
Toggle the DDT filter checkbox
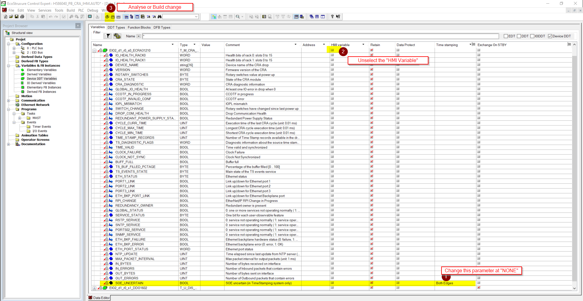click(x=519, y=36)
